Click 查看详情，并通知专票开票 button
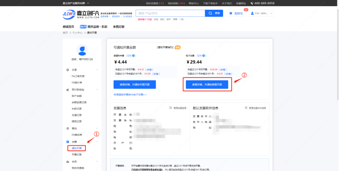 pyautogui.click(x=134, y=84)
